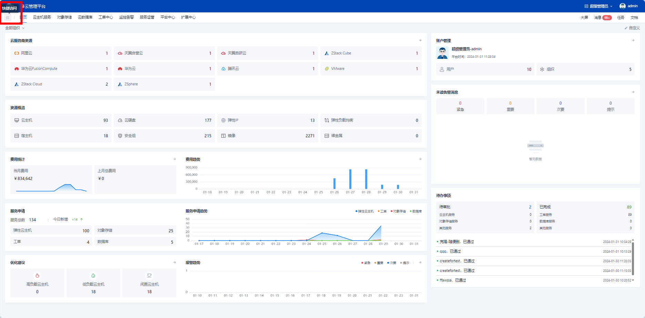Click the 华为云FusionCompute logo icon

click(x=17, y=69)
